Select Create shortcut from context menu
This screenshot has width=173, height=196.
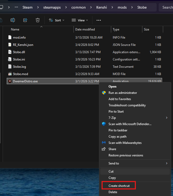(119, 186)
